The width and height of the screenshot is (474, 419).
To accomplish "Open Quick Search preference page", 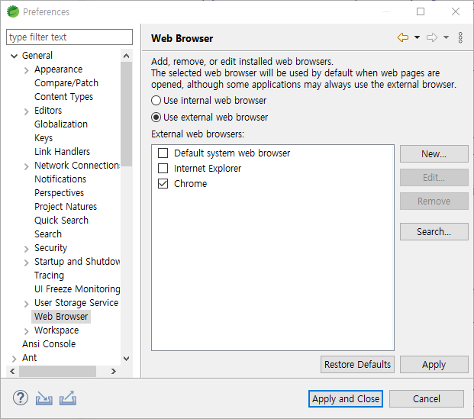I will tap(61, 220).
